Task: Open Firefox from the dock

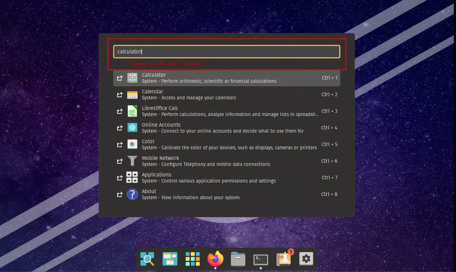Action: tap(215, 259)
